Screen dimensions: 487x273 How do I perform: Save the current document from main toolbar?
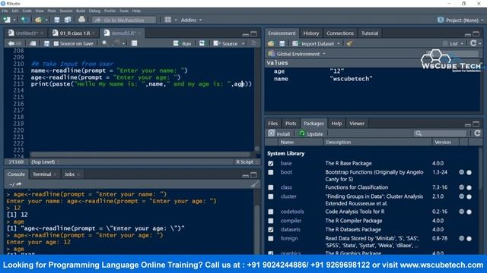tap(57, 20)
